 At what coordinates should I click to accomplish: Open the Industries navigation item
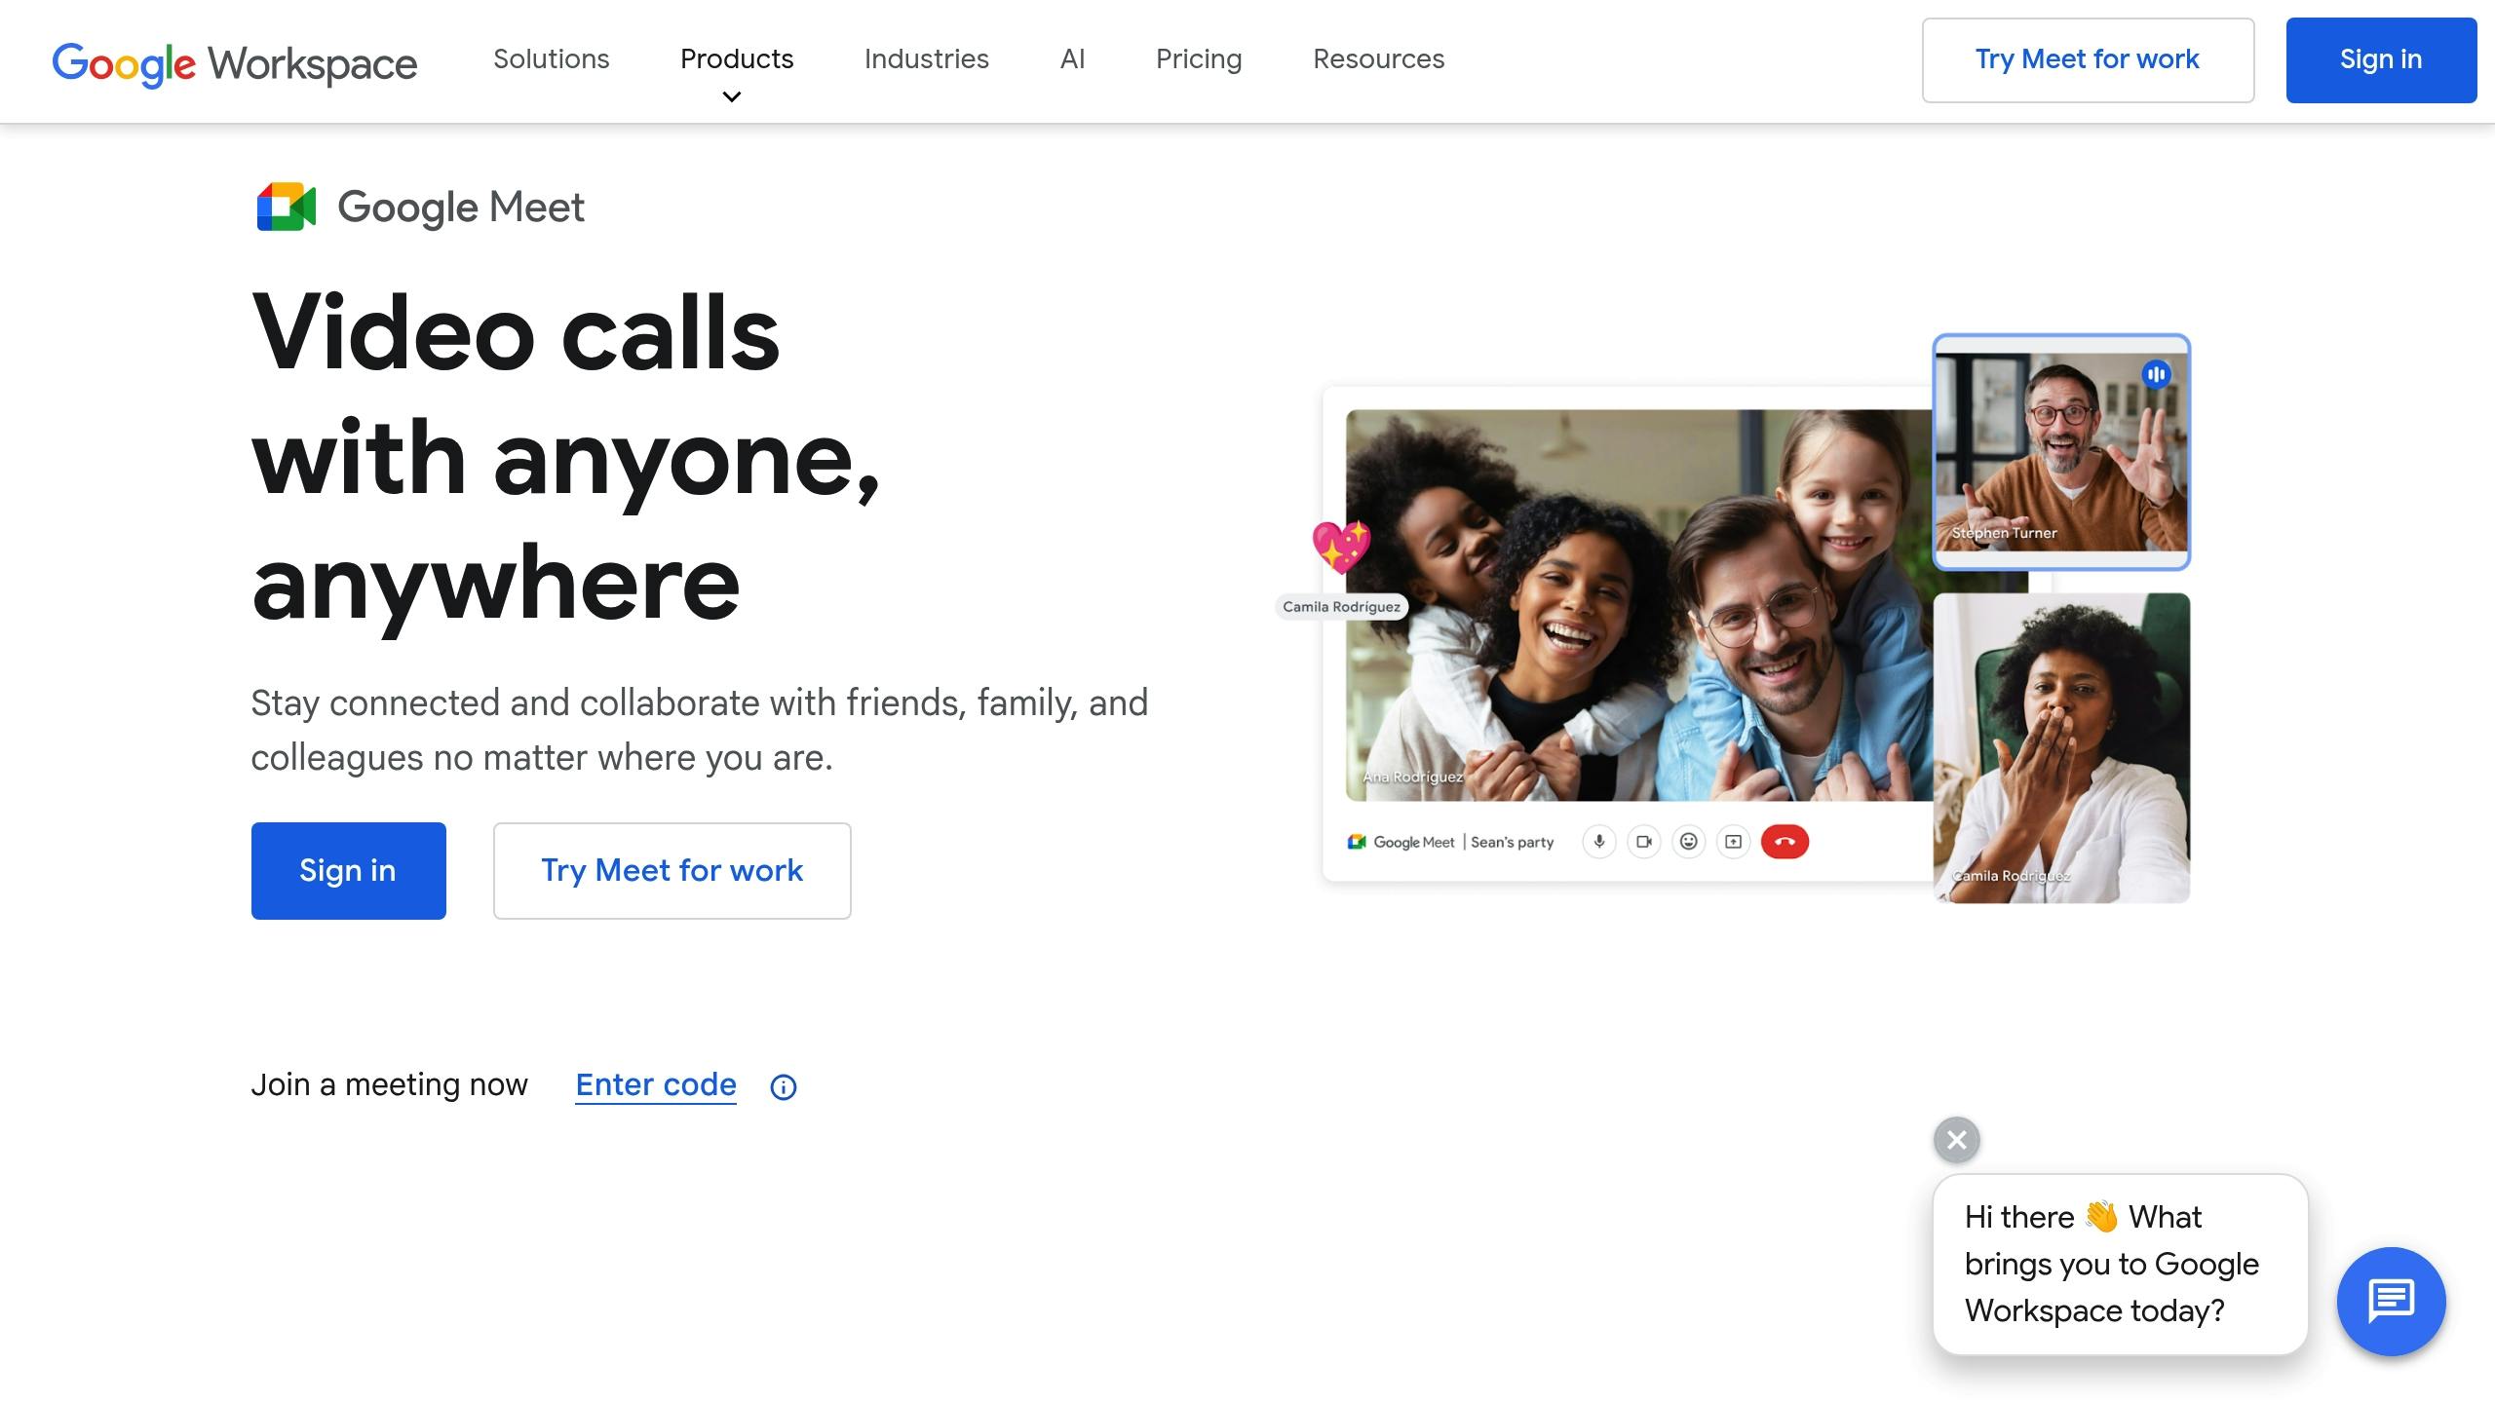(x=926, y=59)
